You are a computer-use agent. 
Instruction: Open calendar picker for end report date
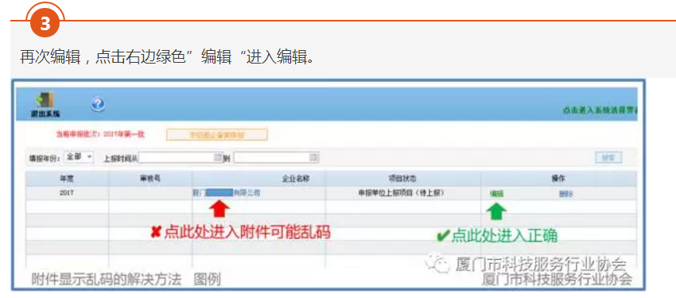pyautogui.click(x=313, y=157)
